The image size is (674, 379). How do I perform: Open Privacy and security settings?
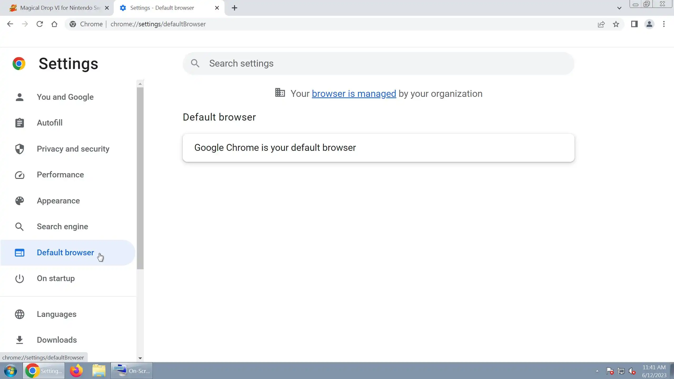[73, 149]
